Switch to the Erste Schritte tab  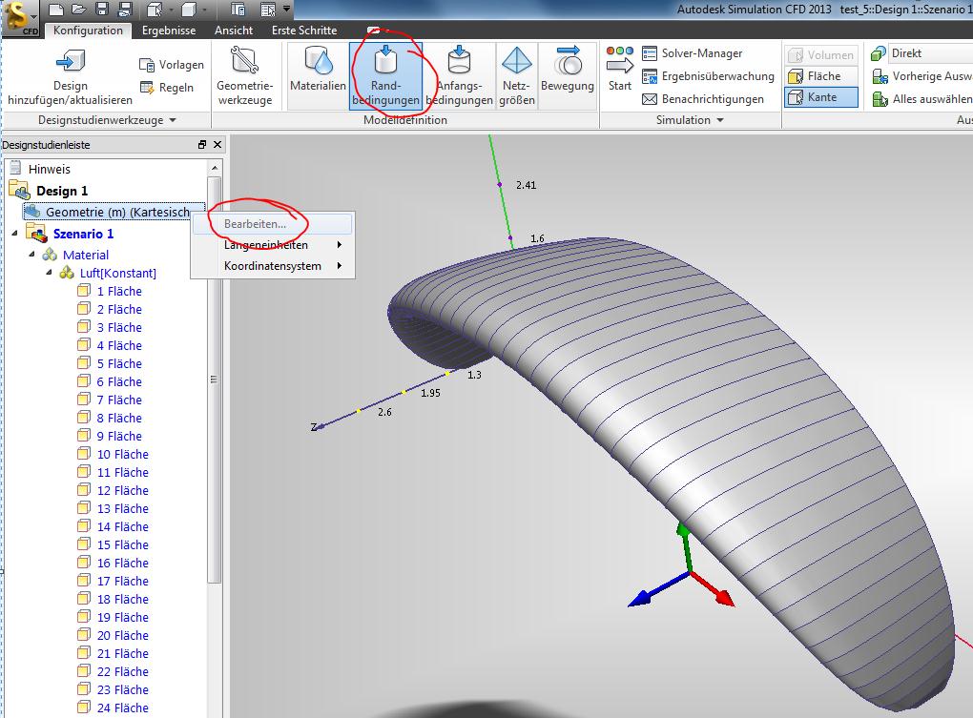click(304, 31)
